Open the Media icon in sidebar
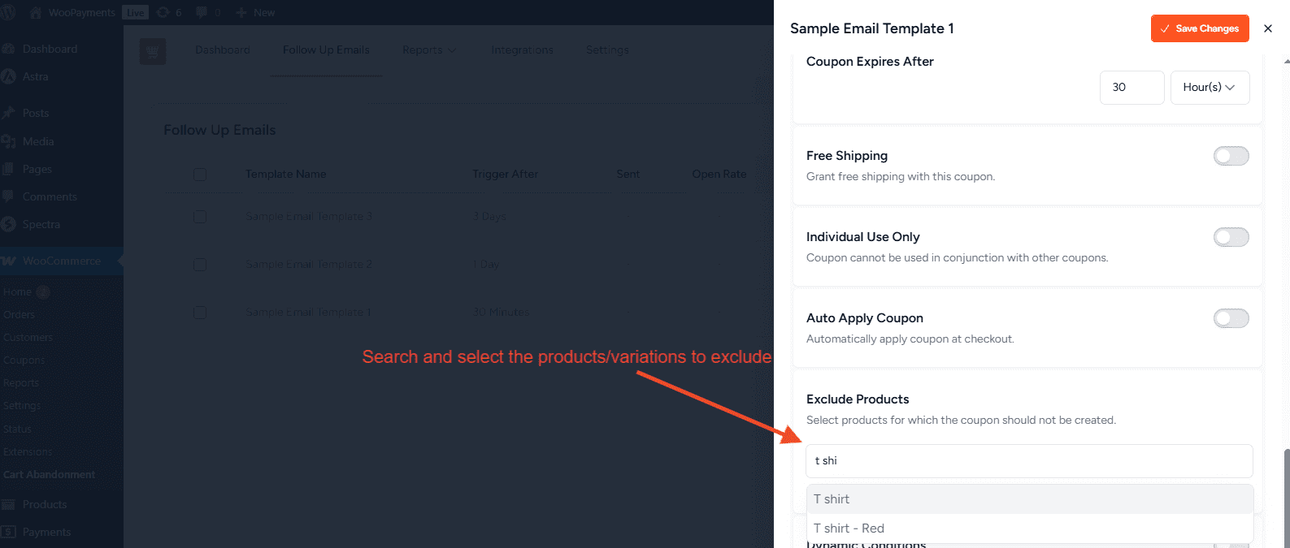Image resolution: width=1290 pixels, height=548 pixels. click(9, 141)
